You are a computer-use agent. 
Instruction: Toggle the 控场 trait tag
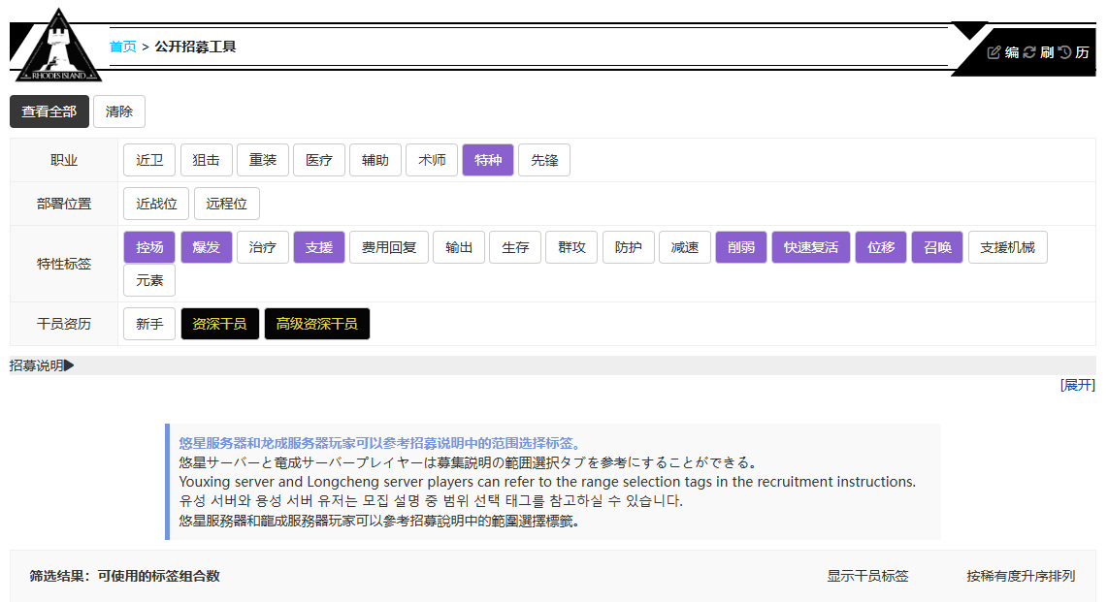tap(149, 247)
